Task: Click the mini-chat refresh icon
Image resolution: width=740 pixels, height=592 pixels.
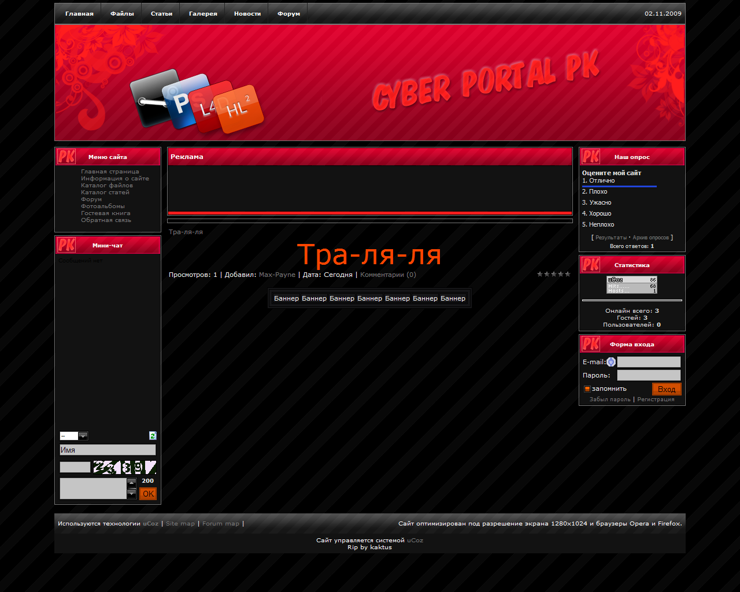Action: pyautogui.click(x=153, y=436)
